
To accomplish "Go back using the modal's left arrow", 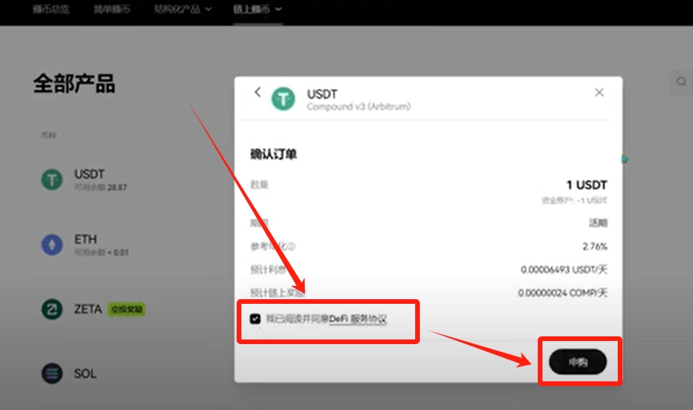I will (258, 91).
